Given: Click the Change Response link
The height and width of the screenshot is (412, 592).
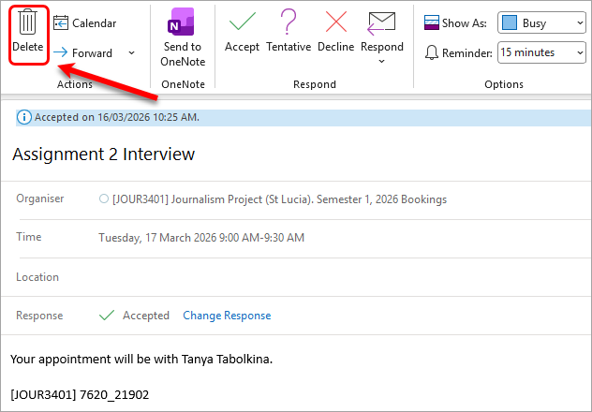Looking at the screenshot, I should coord(227,316).
